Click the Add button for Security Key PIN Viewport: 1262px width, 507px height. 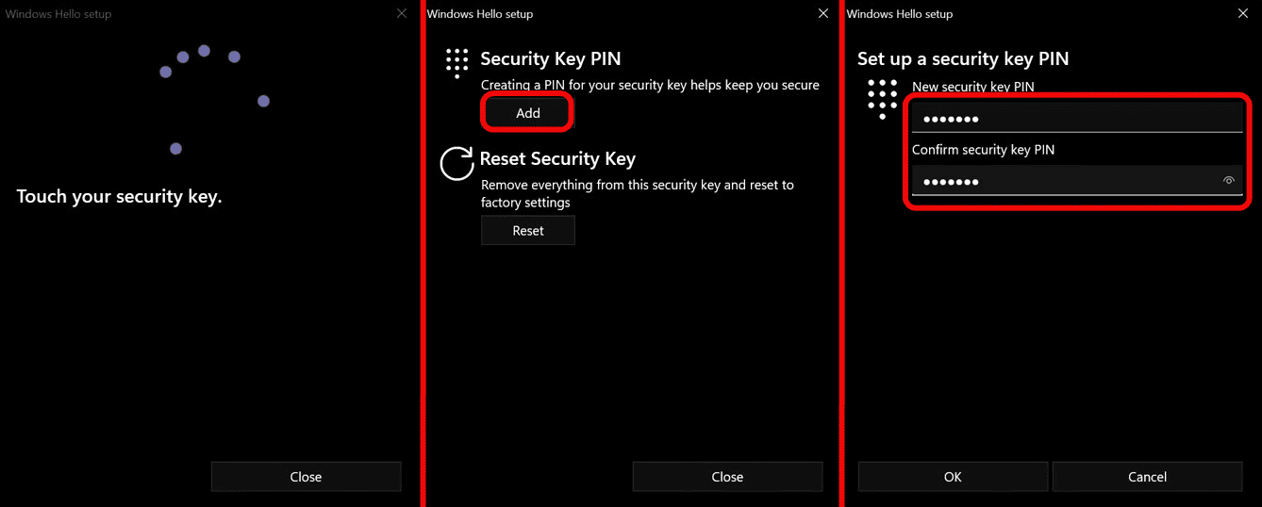pos(528,113)
